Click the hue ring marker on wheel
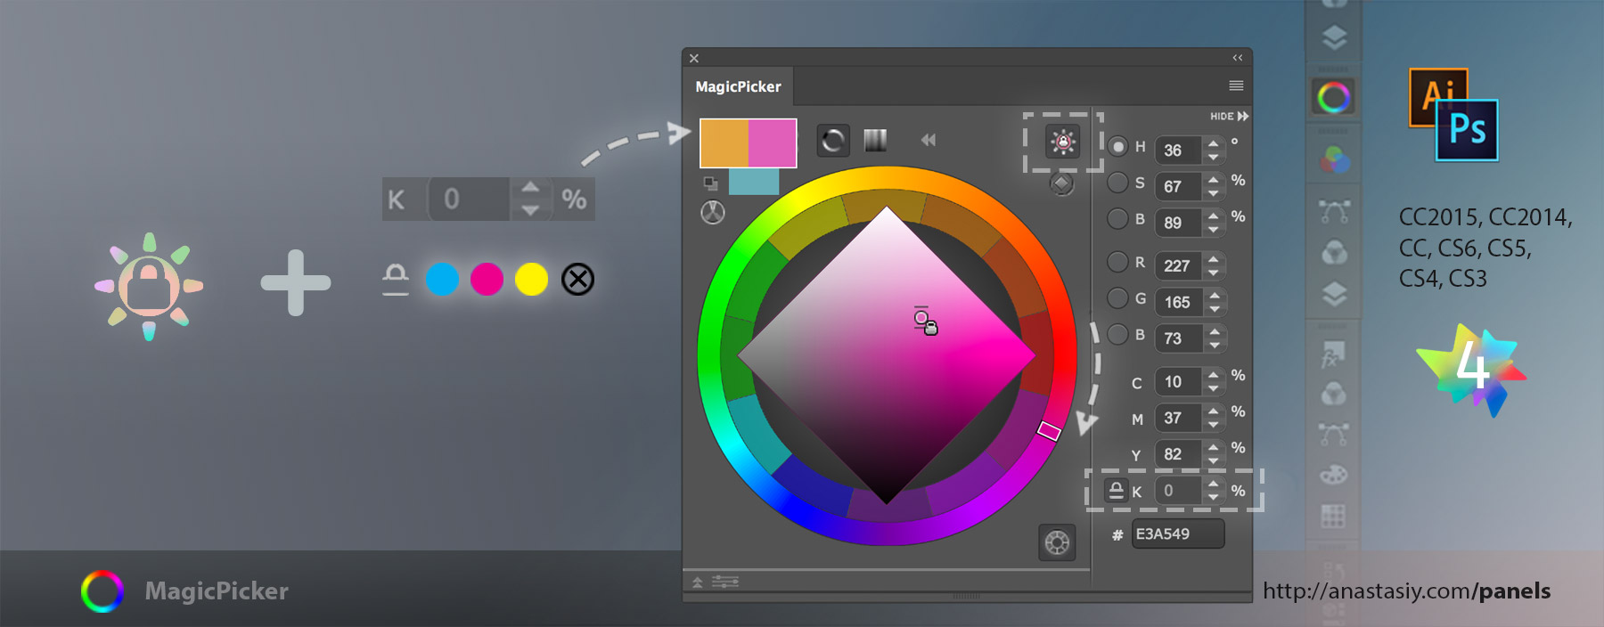The height and width of the screenshot is (627, 1604). point(1049,431)
